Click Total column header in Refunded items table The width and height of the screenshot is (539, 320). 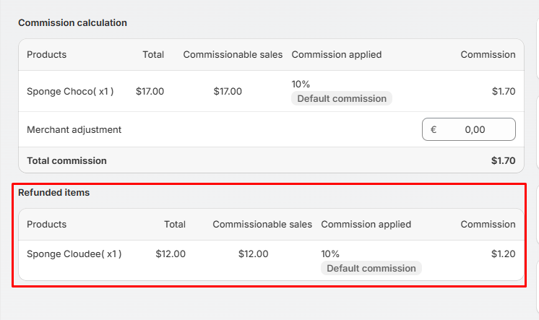[x=174, y=224]
